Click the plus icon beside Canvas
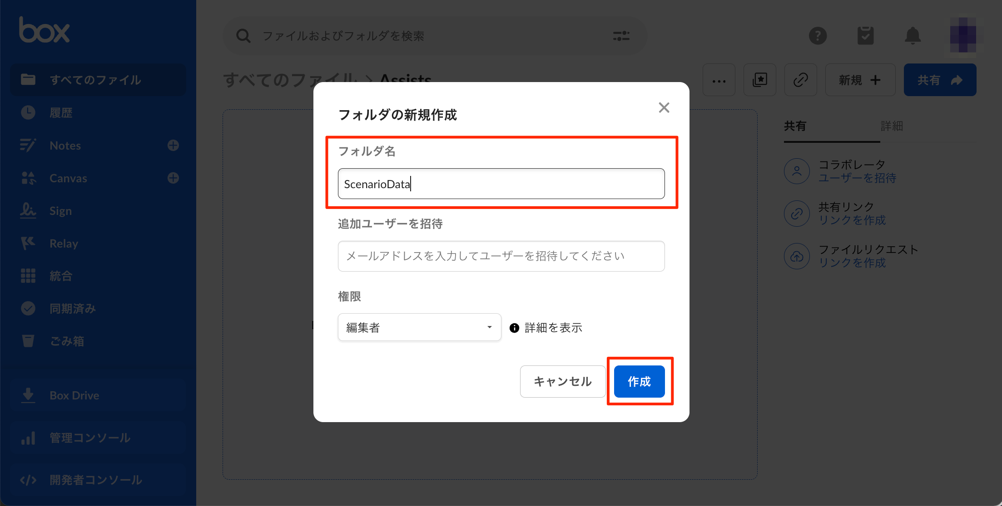Screen dimensions: 1002x506 coord(173,178)
